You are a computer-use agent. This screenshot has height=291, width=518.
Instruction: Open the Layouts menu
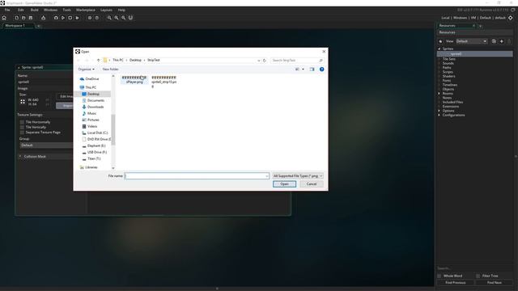point(106,10)
